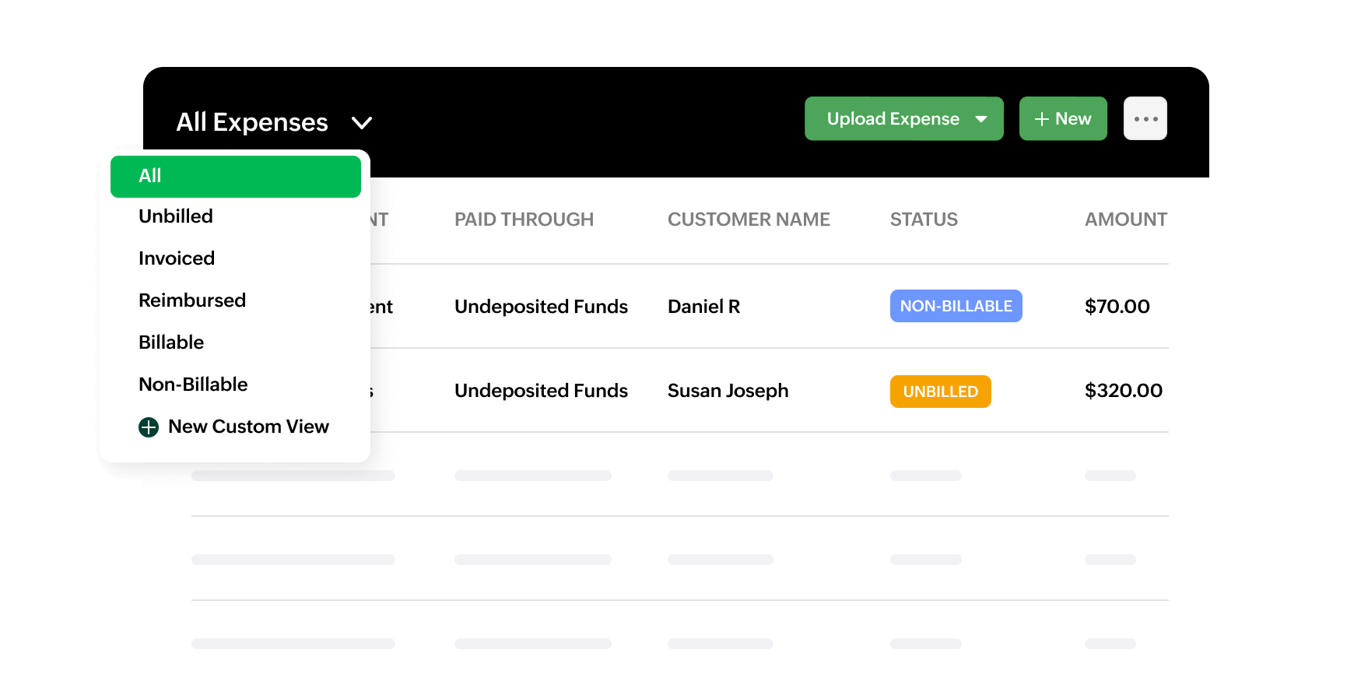Click the Customer Name column header
Image resolution: width=1354 pixels, height=685 pixels.
(x=749, y=220)
